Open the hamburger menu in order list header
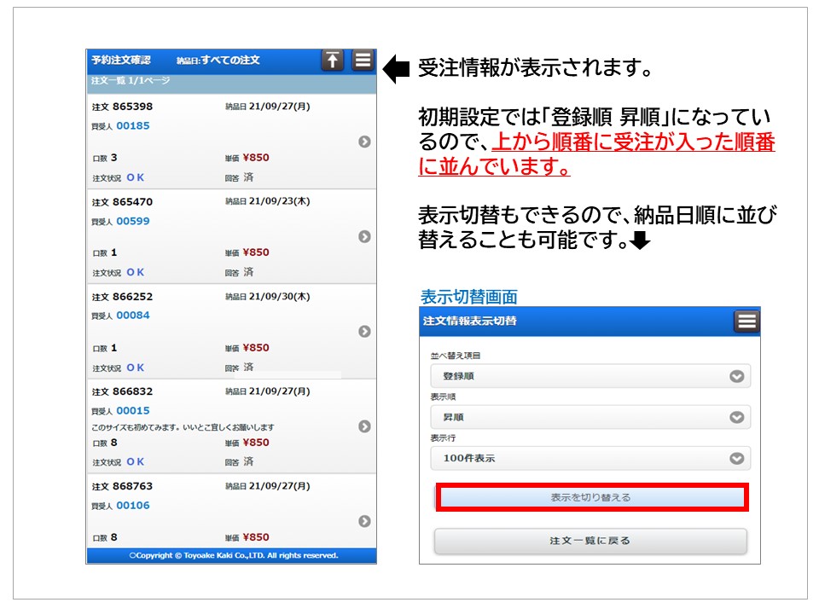The height and width of the screenshot is (614, 819). (363, 60)
